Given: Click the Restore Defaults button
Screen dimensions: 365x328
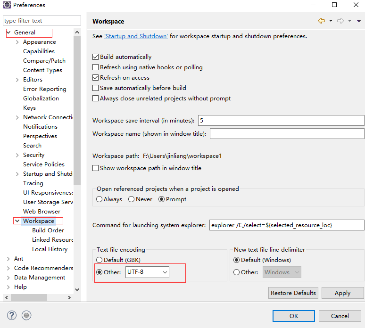Looking at the screenshot, I should (293, 293).
